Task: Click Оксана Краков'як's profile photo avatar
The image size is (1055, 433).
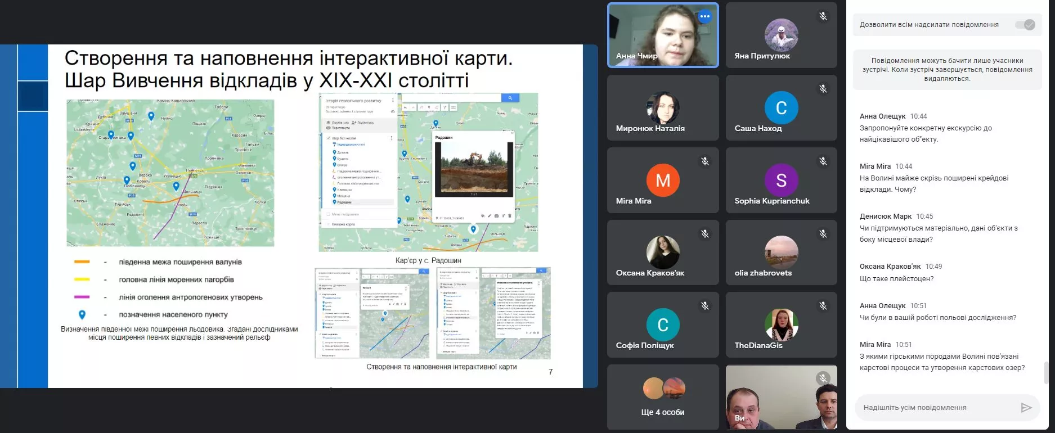Action: 663,252
